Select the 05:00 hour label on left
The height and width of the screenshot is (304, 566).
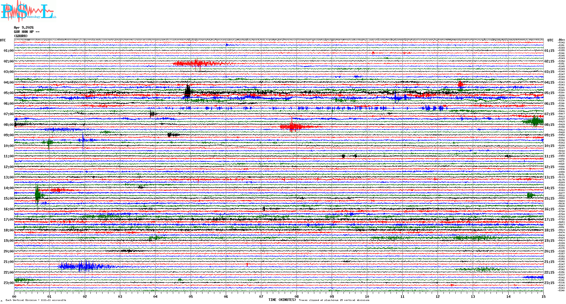click(8, 93)
